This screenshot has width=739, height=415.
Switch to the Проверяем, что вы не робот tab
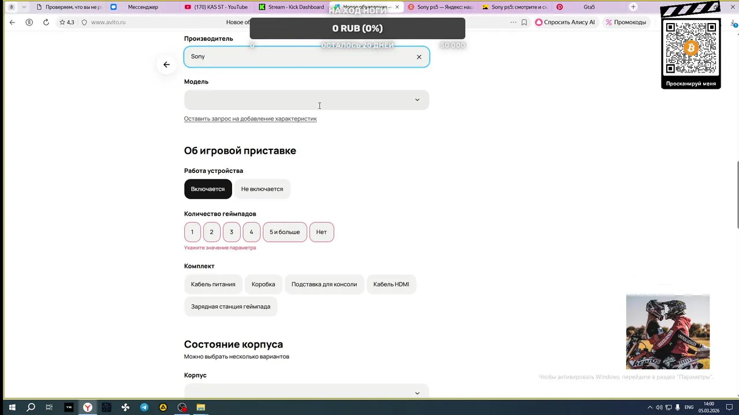click(68, 7)
